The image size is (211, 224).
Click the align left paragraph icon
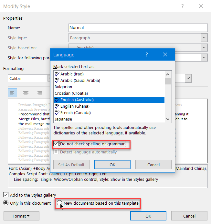click(x=12, y=93)
